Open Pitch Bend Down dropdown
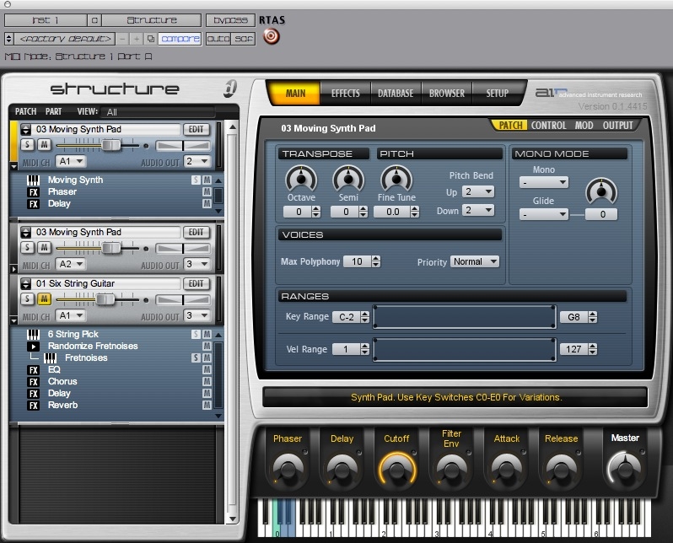The image size is (673, 543). pyautogui.click(x=477, y=210)
